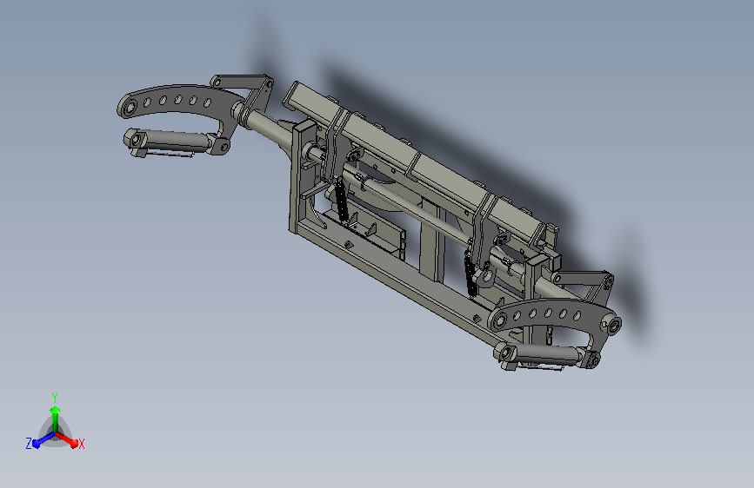This screenshot has height=488, width=754.
Task: Click the green Y axis arrow of the triad
Action: [55, 419]
